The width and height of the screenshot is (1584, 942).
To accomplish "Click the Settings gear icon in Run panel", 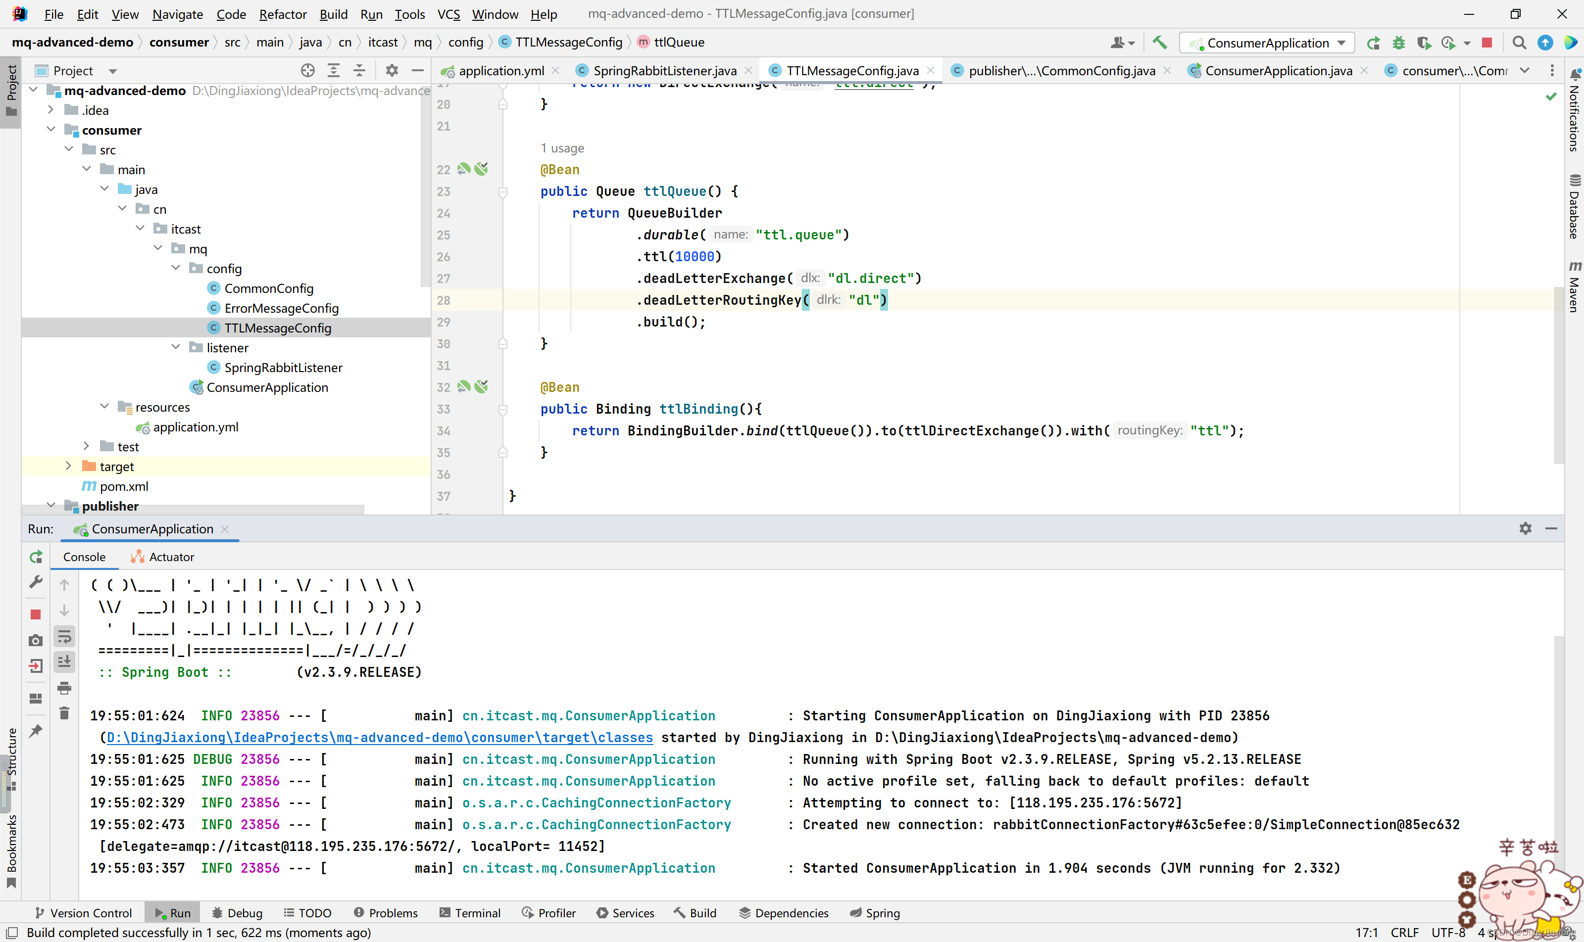I will (x=1526, y=528).
